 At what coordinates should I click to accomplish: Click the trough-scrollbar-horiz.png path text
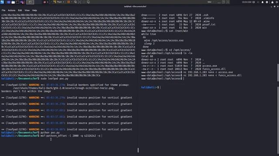coord(64,88)
